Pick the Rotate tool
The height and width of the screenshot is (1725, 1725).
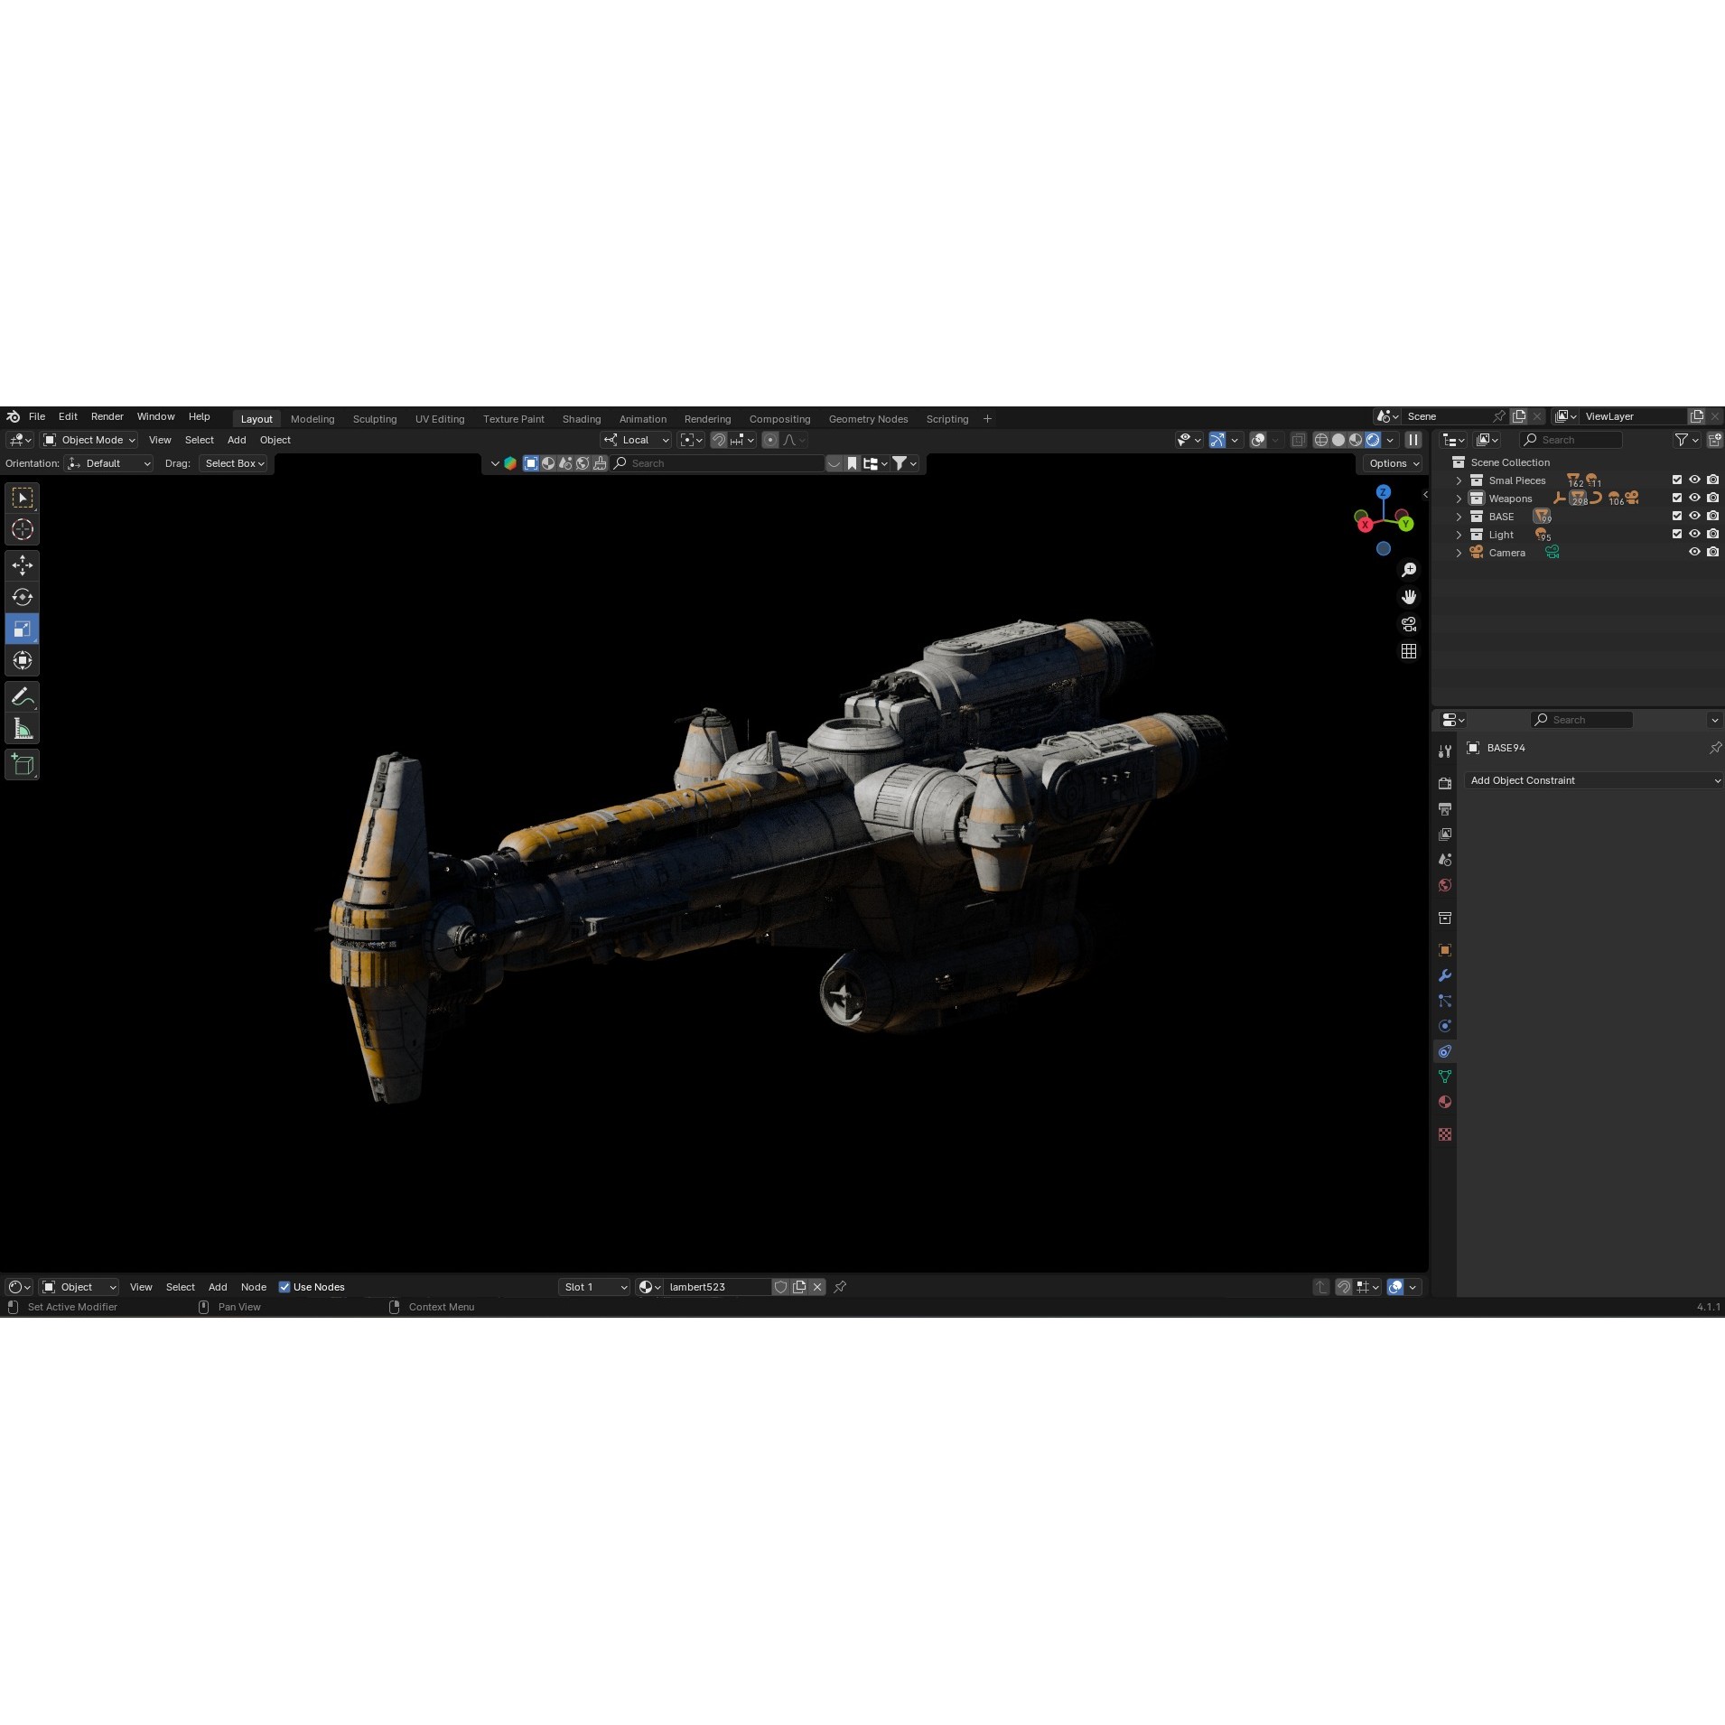point(23,597)
